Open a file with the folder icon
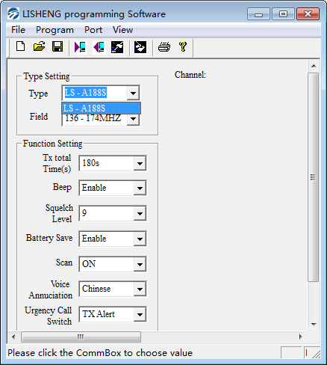 click(x=39, y=46)
